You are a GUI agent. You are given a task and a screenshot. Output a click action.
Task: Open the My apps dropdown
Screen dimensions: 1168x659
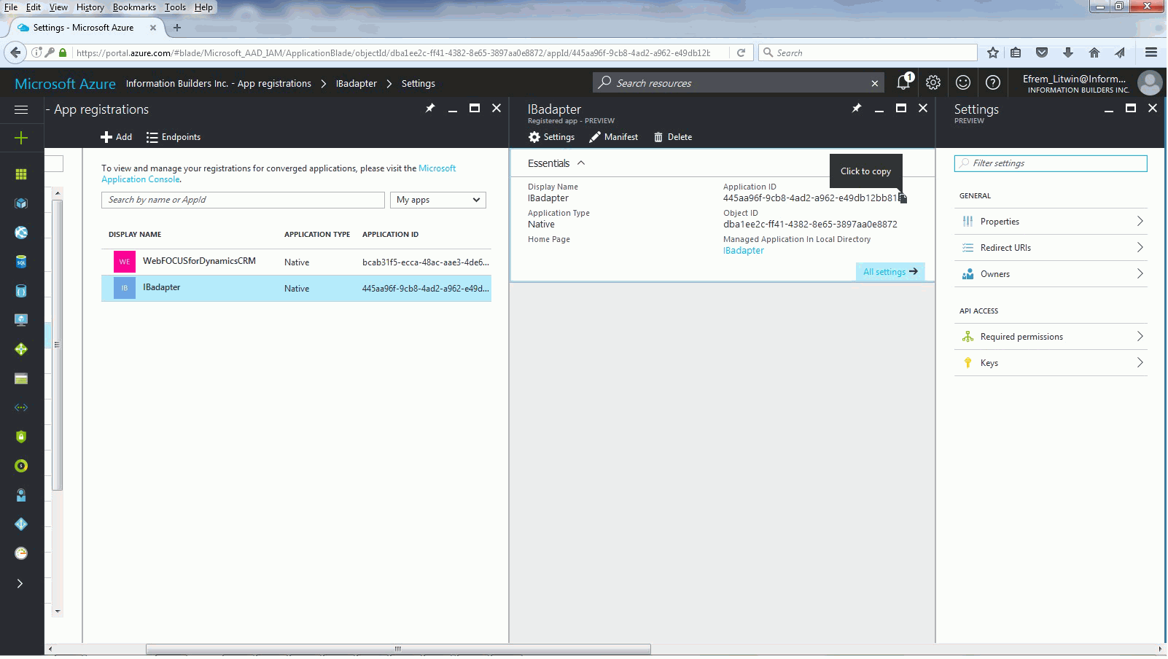[x=438, y=200]
